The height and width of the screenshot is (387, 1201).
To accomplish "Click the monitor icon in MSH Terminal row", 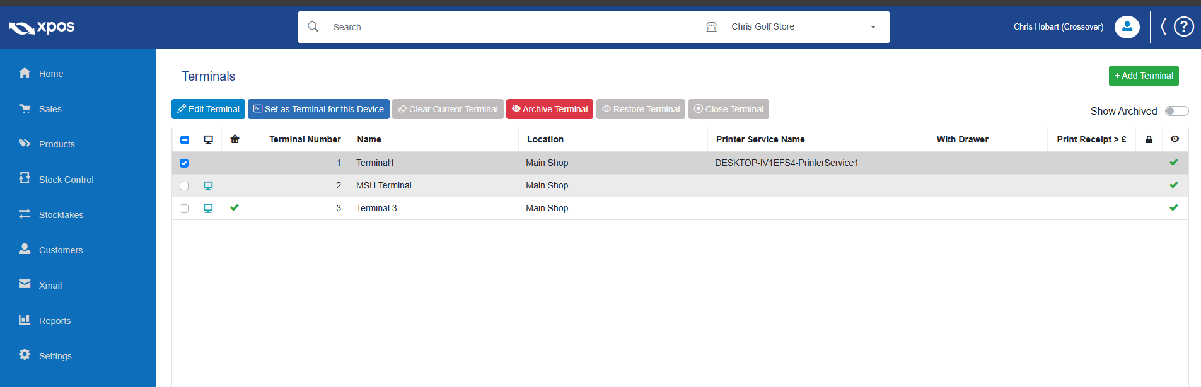I will click(x=208, y=185).
